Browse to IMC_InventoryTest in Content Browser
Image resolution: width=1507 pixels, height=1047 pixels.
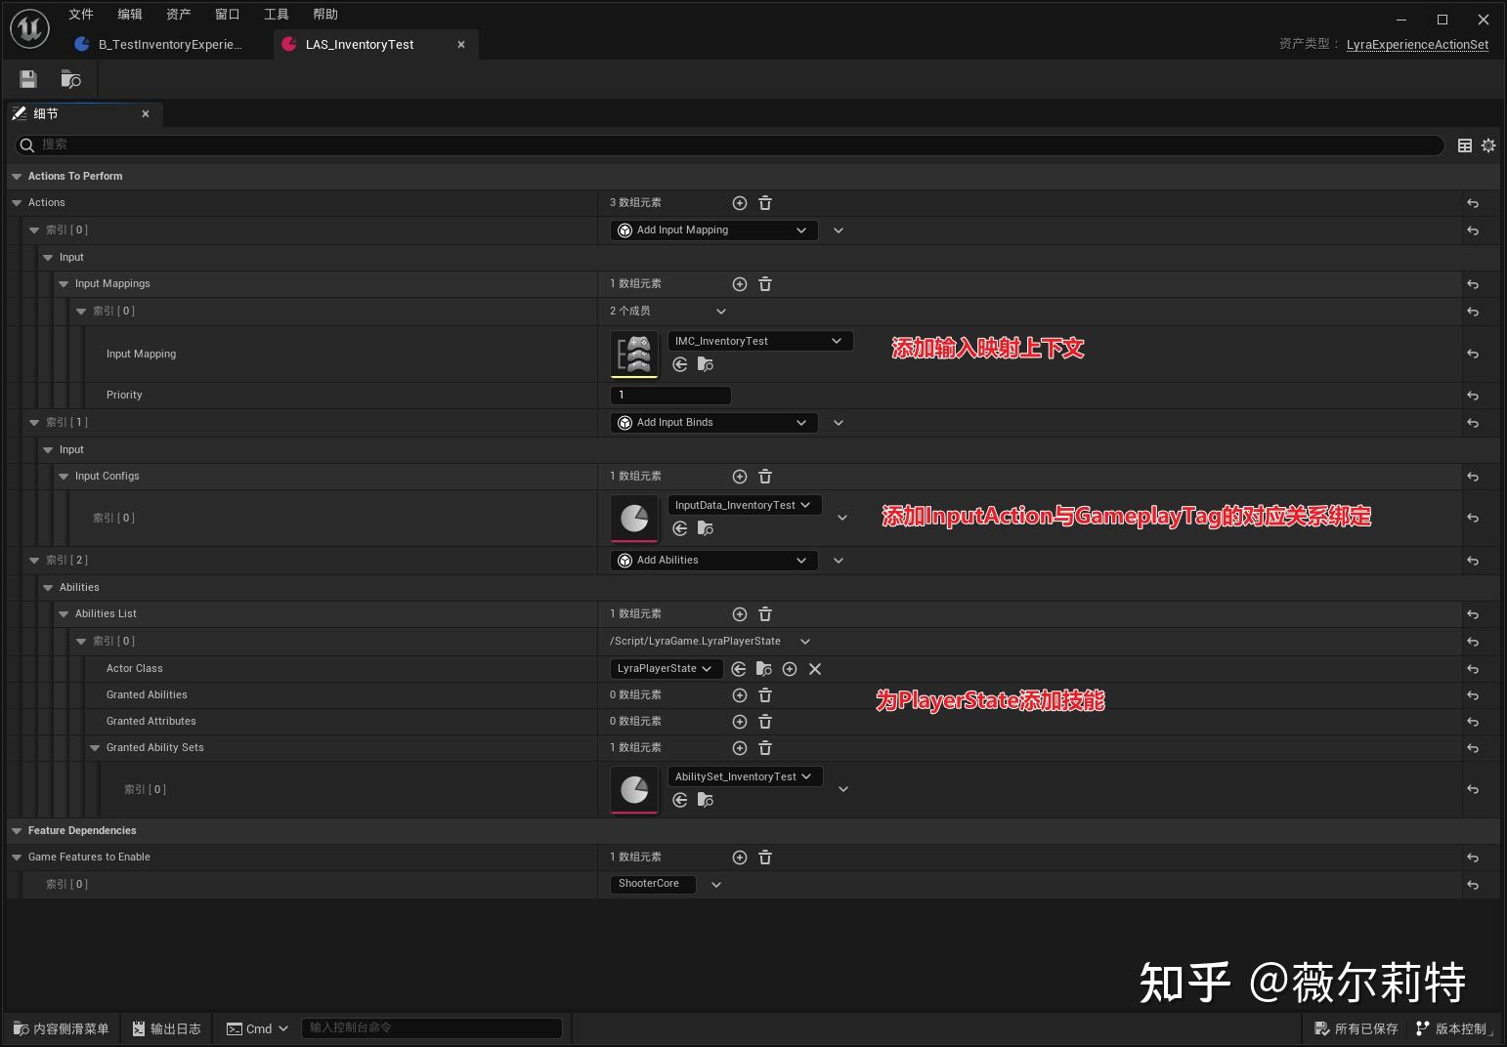click(x=706, y=364)
